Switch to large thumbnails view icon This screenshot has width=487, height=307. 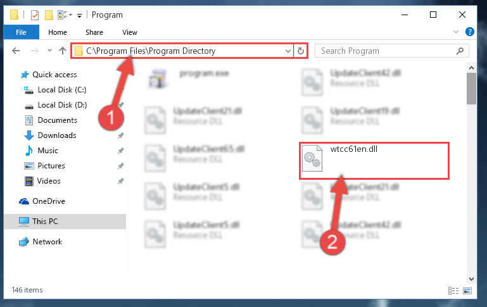(x=467, y=291)
